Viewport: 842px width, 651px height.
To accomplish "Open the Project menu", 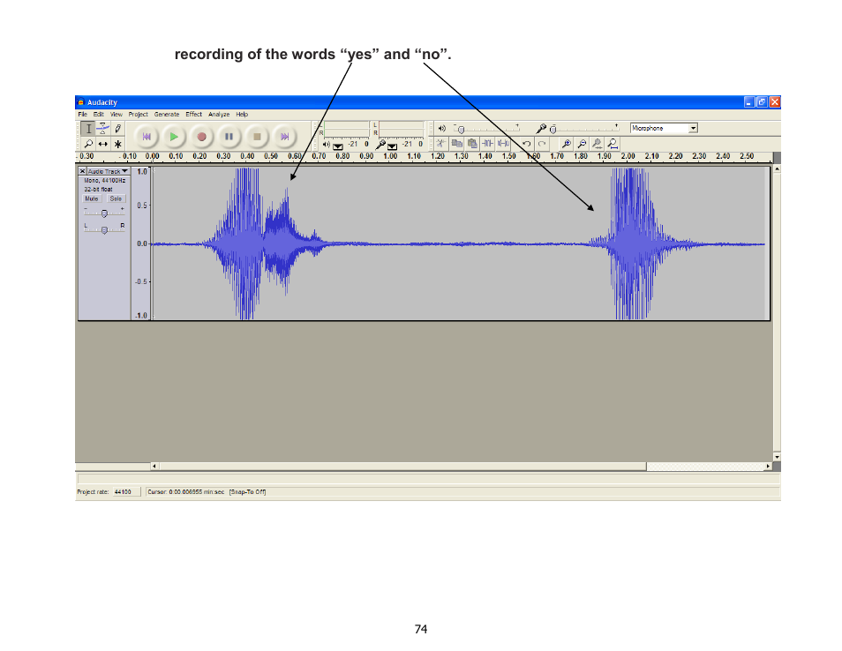I will pyautogui.click(x=138, y=115).
